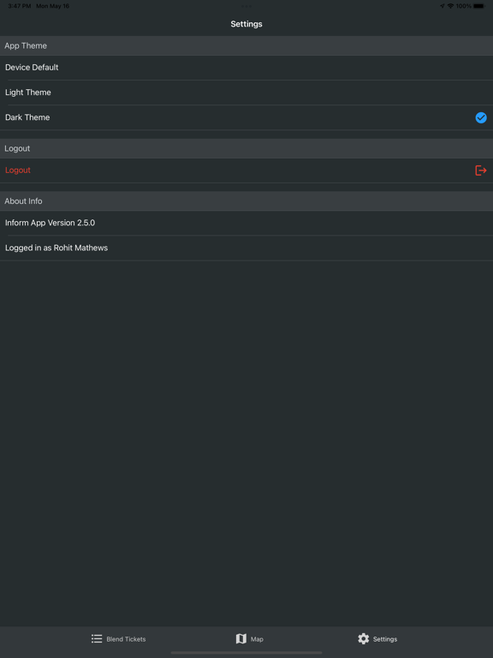Click Logged in as Rohit Mathews row
This screenshot has height=658, width=493.
[x=246, y=248]
